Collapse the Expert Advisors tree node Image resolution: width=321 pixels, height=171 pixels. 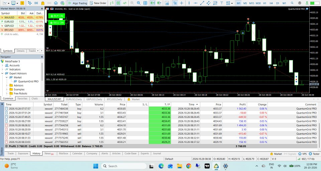point(2,73)
